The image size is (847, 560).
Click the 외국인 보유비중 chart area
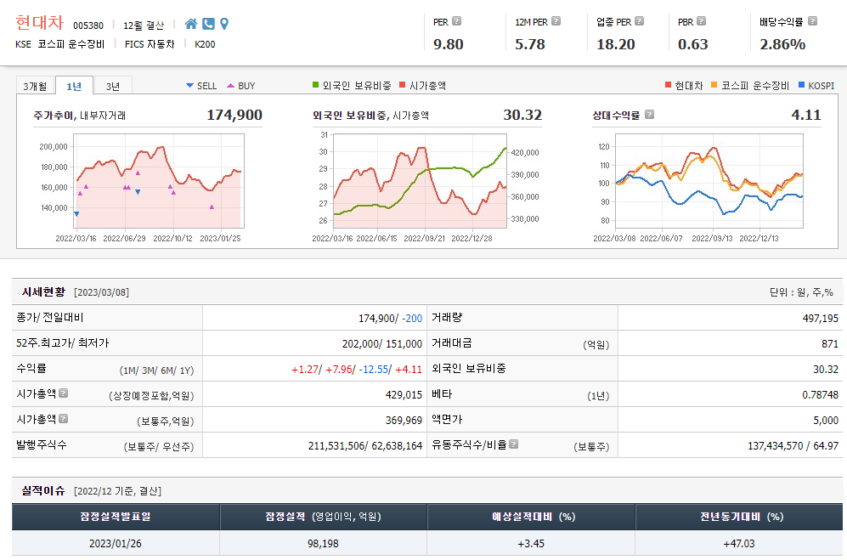pos(420,181)
